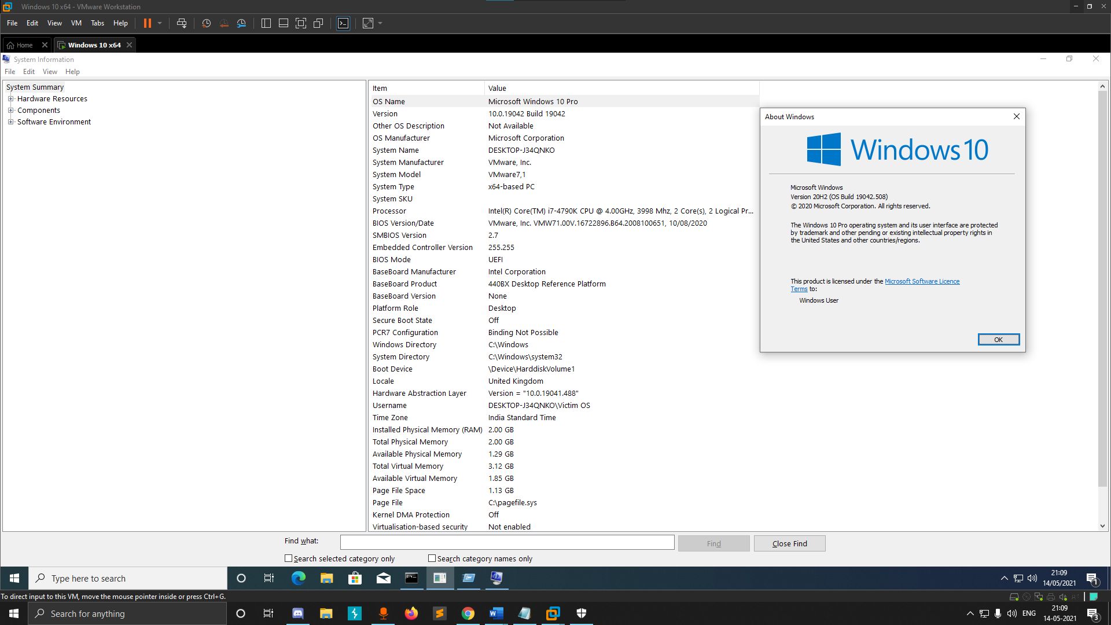Expand Hardware Resources tree node
Image resolution: width=1111 pixels, height=625 pixels.
coord(10,99)
